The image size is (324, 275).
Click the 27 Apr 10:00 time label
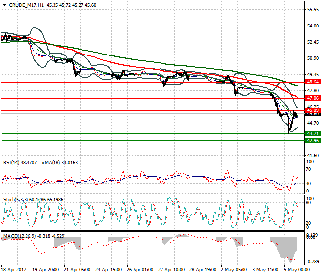[x=171, y=270]
